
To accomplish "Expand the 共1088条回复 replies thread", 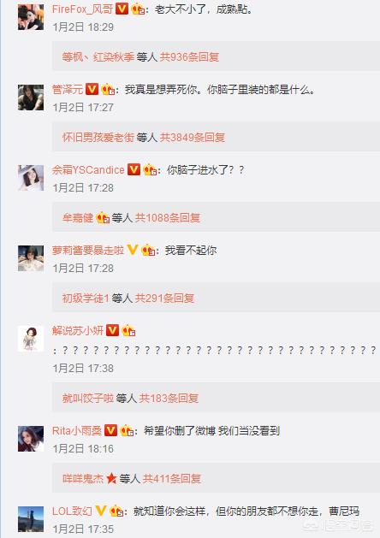I will (168, 217).
